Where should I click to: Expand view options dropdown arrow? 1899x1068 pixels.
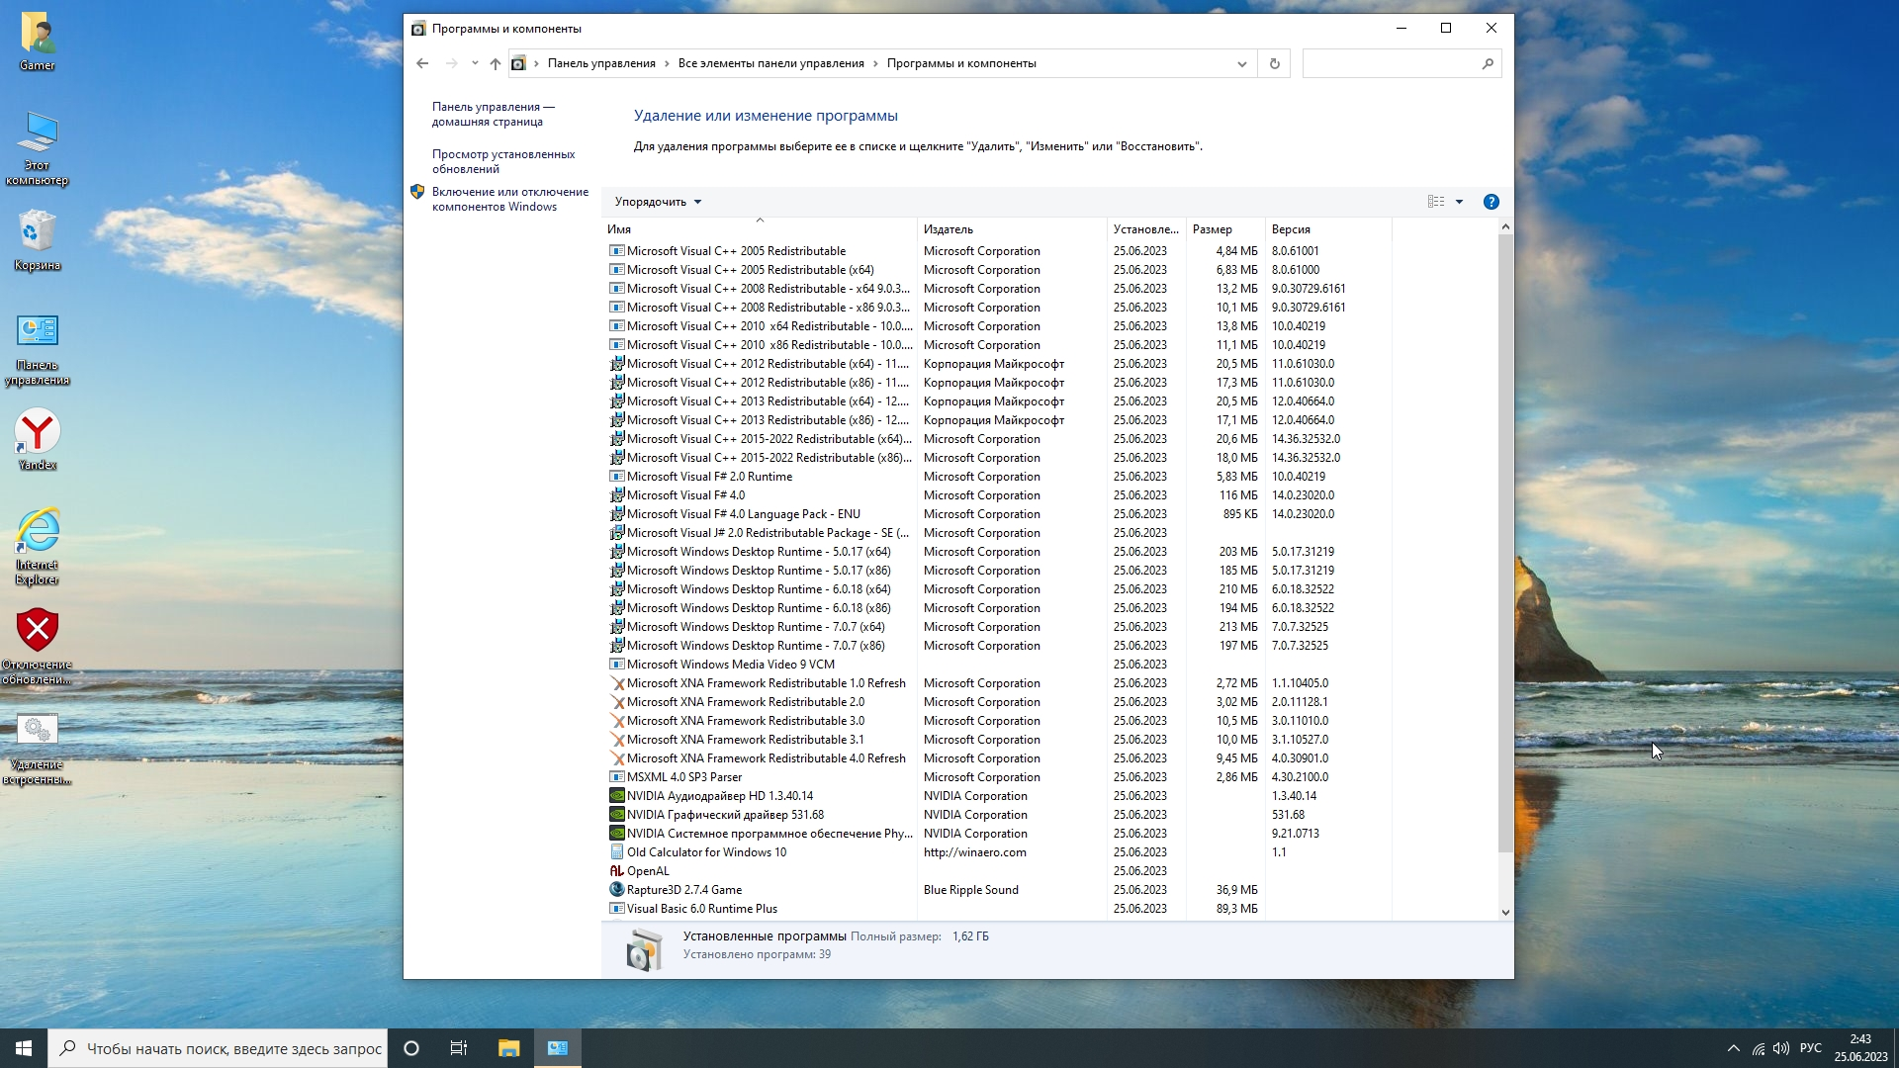point(1459,202)
